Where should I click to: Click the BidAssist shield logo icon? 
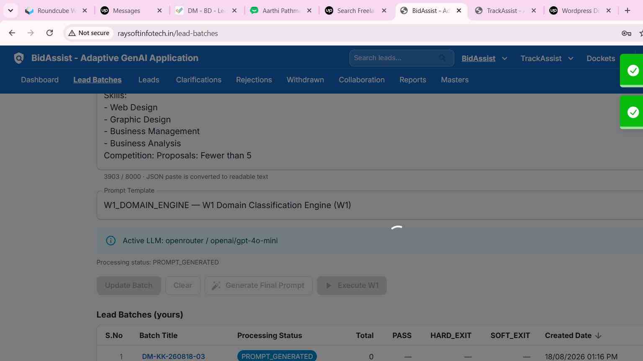coord(19,58)
